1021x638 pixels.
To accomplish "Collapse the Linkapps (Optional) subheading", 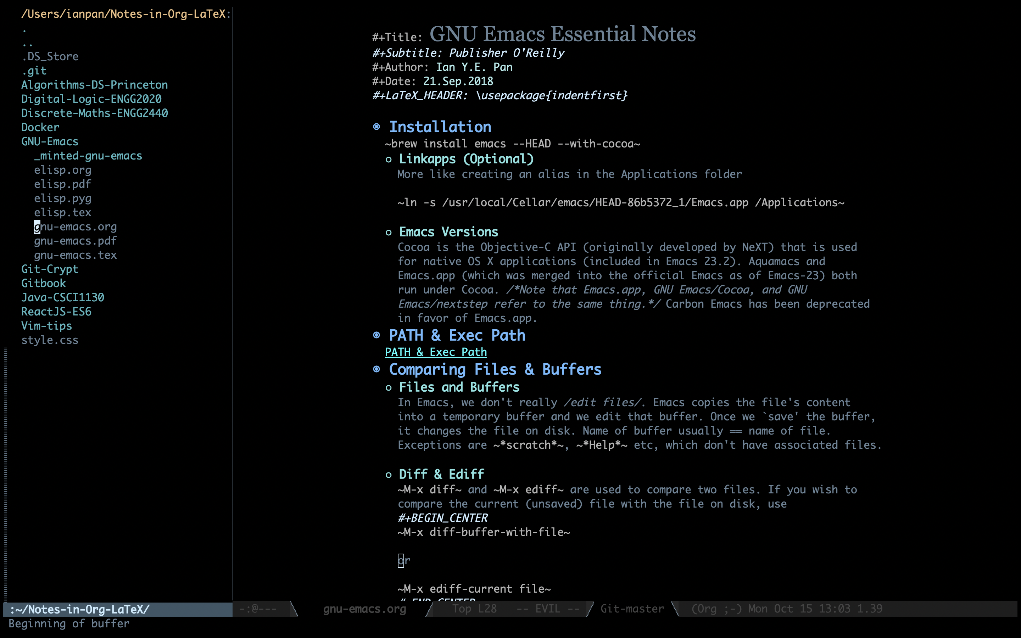I will point(466,159).
